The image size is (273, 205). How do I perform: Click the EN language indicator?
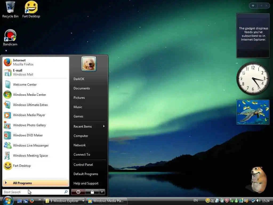coord(195,200)
